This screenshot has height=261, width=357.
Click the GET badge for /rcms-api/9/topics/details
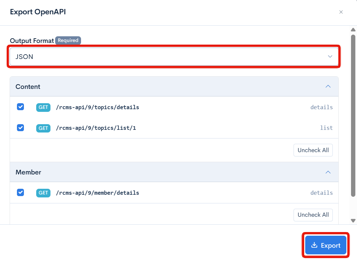43,107
